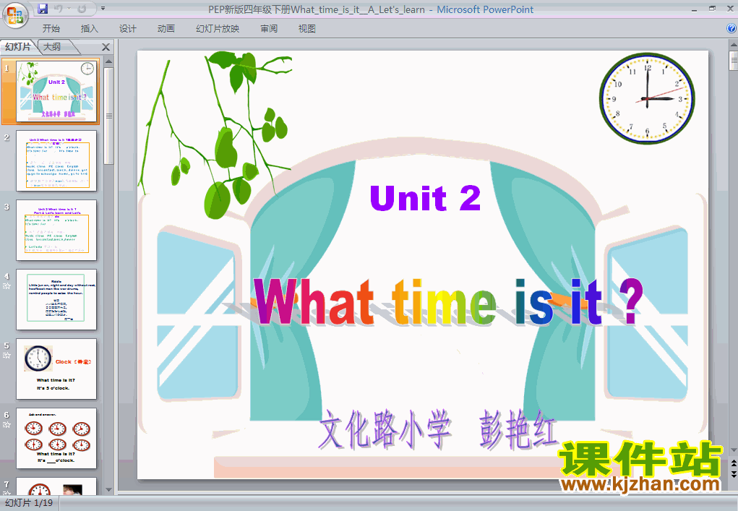This screenshot has width=738, height=511.
Task: Open the 动画 ribbon tab
Action: point(166,29)
